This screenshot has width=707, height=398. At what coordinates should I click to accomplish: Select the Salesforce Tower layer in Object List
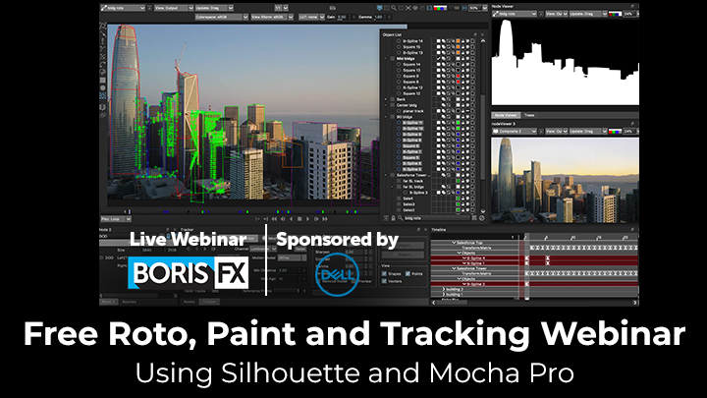click(414, 175)
